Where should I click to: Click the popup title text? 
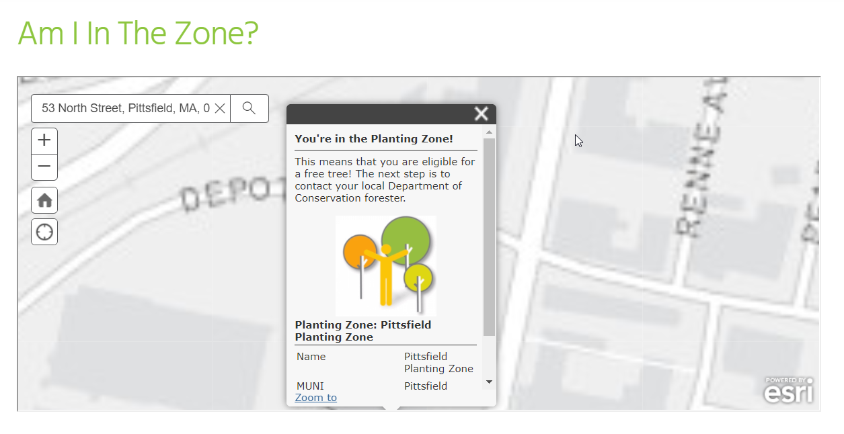(374, 139)
